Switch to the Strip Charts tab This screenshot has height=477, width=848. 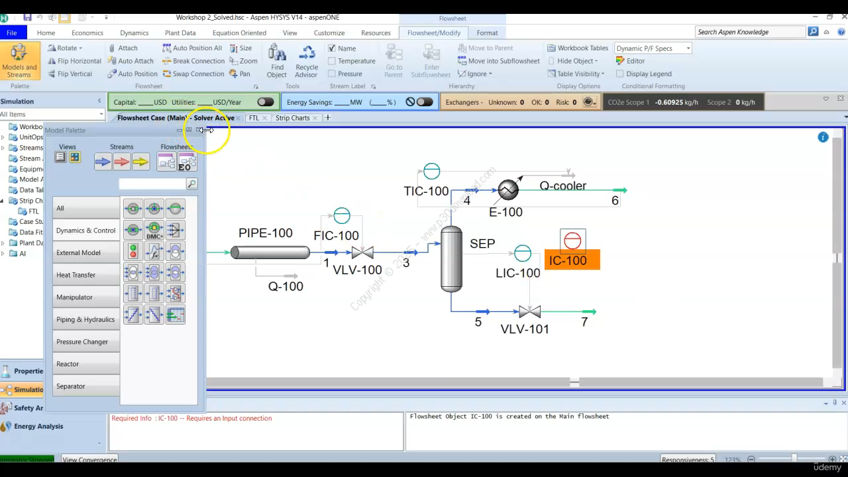[292, 118]
